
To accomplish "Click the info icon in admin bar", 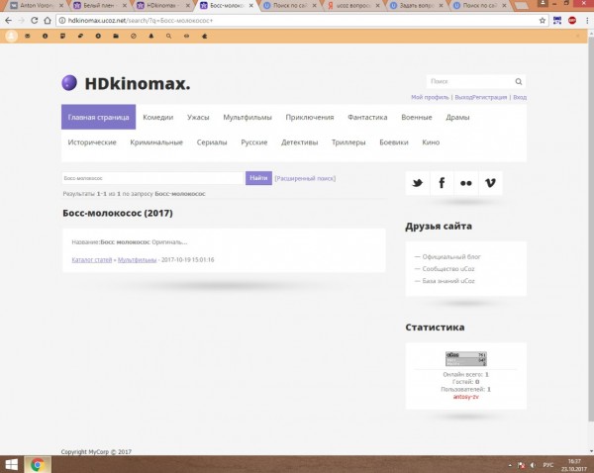I will coord(46,36).
